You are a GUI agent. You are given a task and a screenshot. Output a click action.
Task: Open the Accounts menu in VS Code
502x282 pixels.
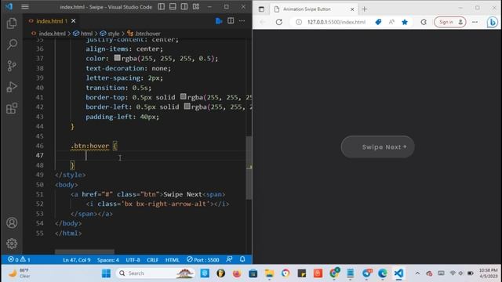[x=12, y=222]
